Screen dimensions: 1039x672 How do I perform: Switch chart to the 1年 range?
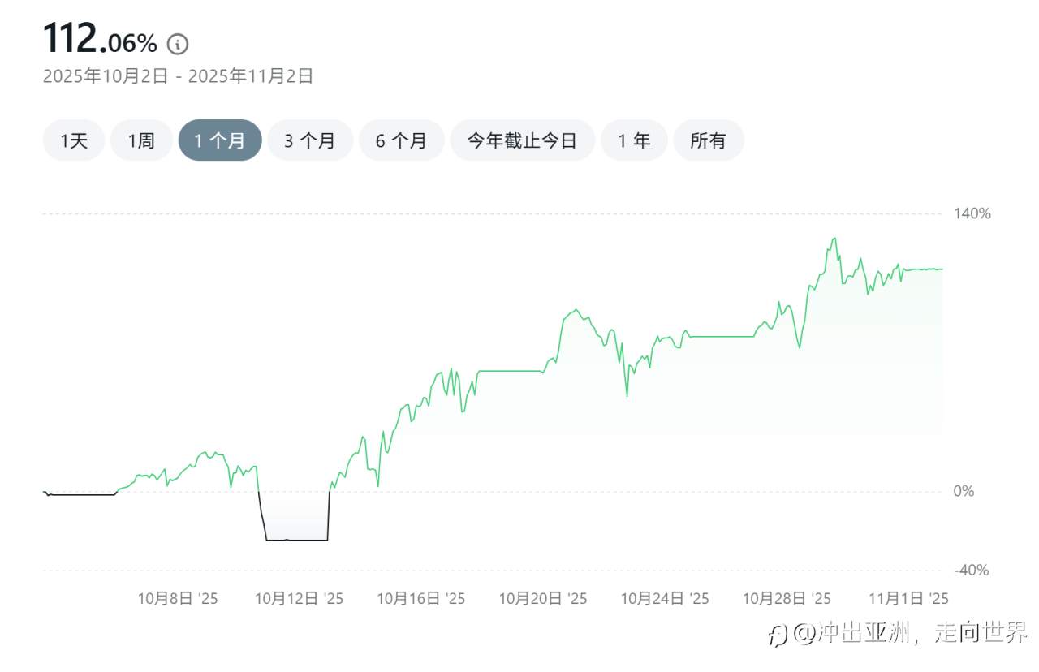click(x=634, y=140)
